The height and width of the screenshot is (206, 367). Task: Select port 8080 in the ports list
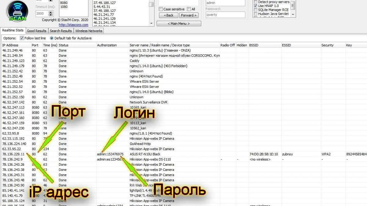click(64, 3)
